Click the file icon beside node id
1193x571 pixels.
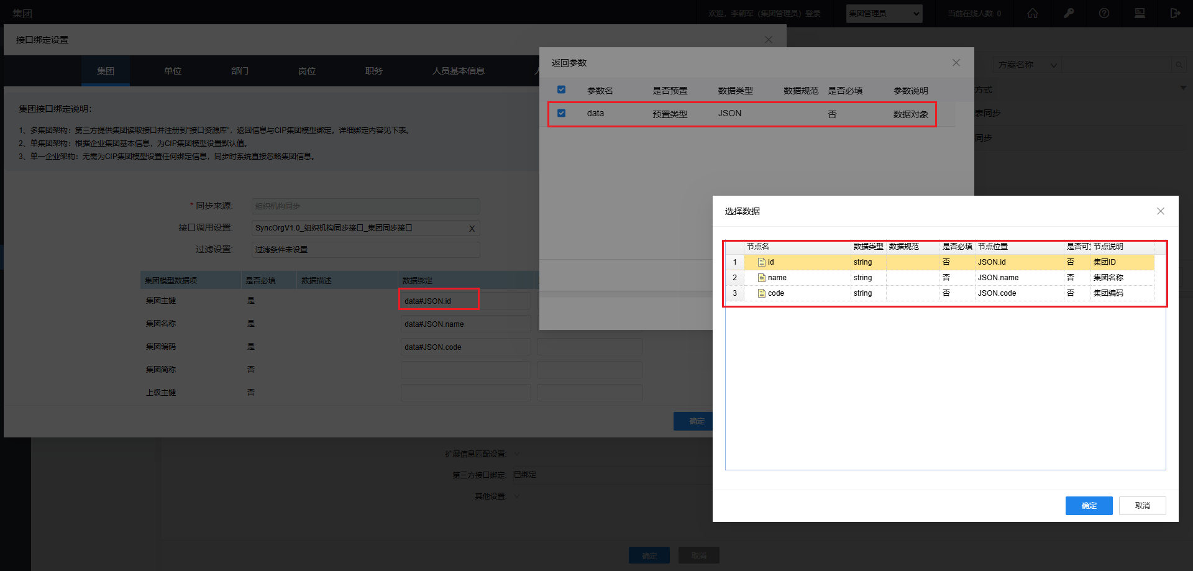click(762, 262)
